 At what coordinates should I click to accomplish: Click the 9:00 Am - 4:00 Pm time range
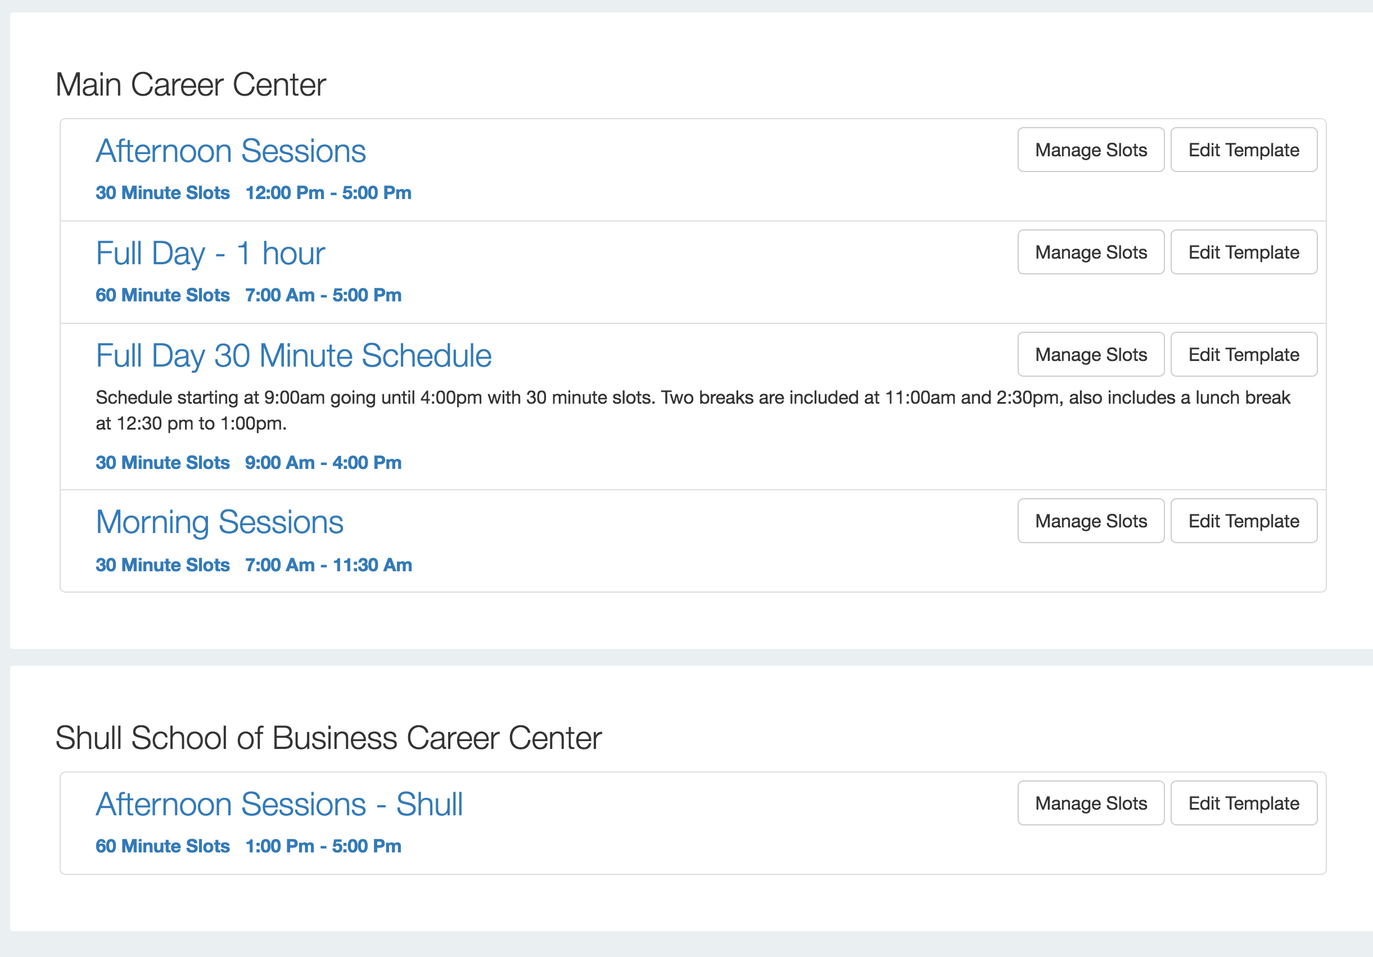323,462
